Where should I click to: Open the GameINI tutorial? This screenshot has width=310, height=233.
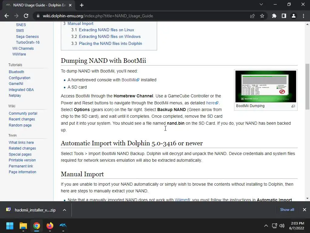click(x=16, y=84)
